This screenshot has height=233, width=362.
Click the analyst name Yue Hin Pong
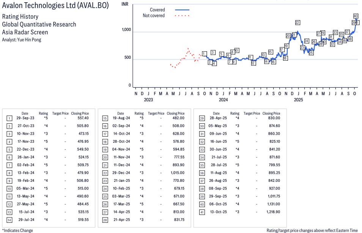click(22, 39)
